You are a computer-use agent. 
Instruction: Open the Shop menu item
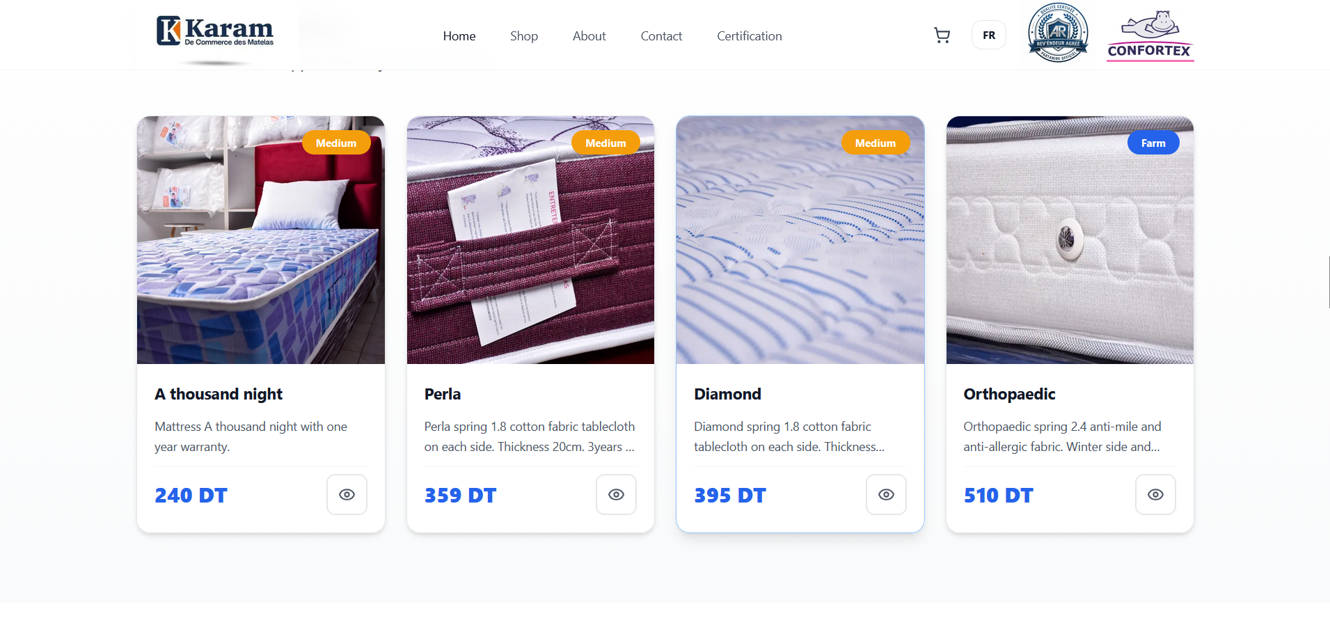(x=524, y=36)
